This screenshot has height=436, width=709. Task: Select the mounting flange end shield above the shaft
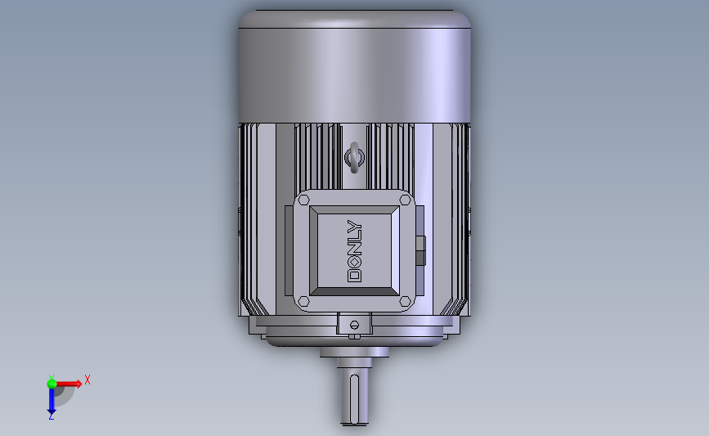[354, 332]
